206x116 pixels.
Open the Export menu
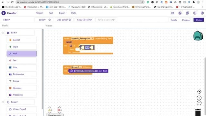(62, 13)
